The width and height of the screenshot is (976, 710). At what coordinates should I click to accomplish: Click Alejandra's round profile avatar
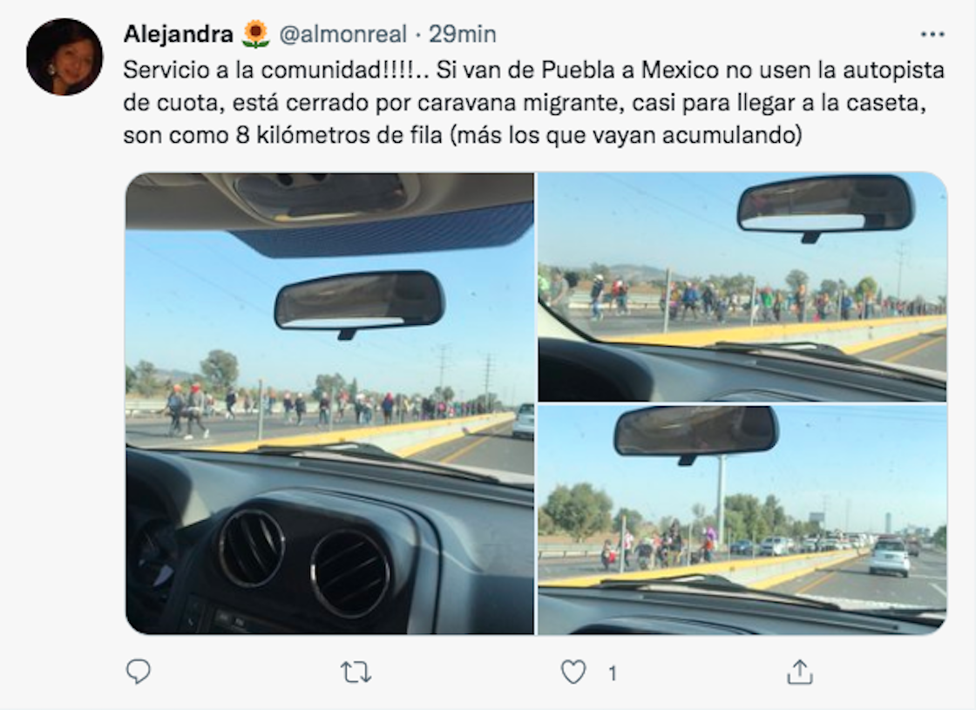(64, 57)
